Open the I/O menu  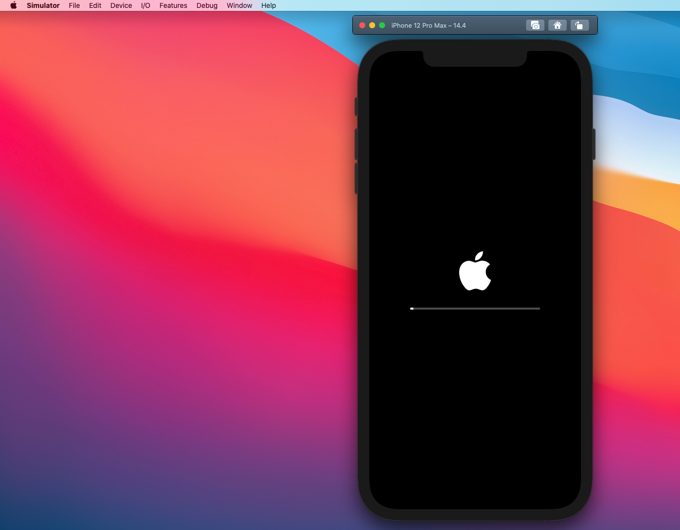click(146, 5)
